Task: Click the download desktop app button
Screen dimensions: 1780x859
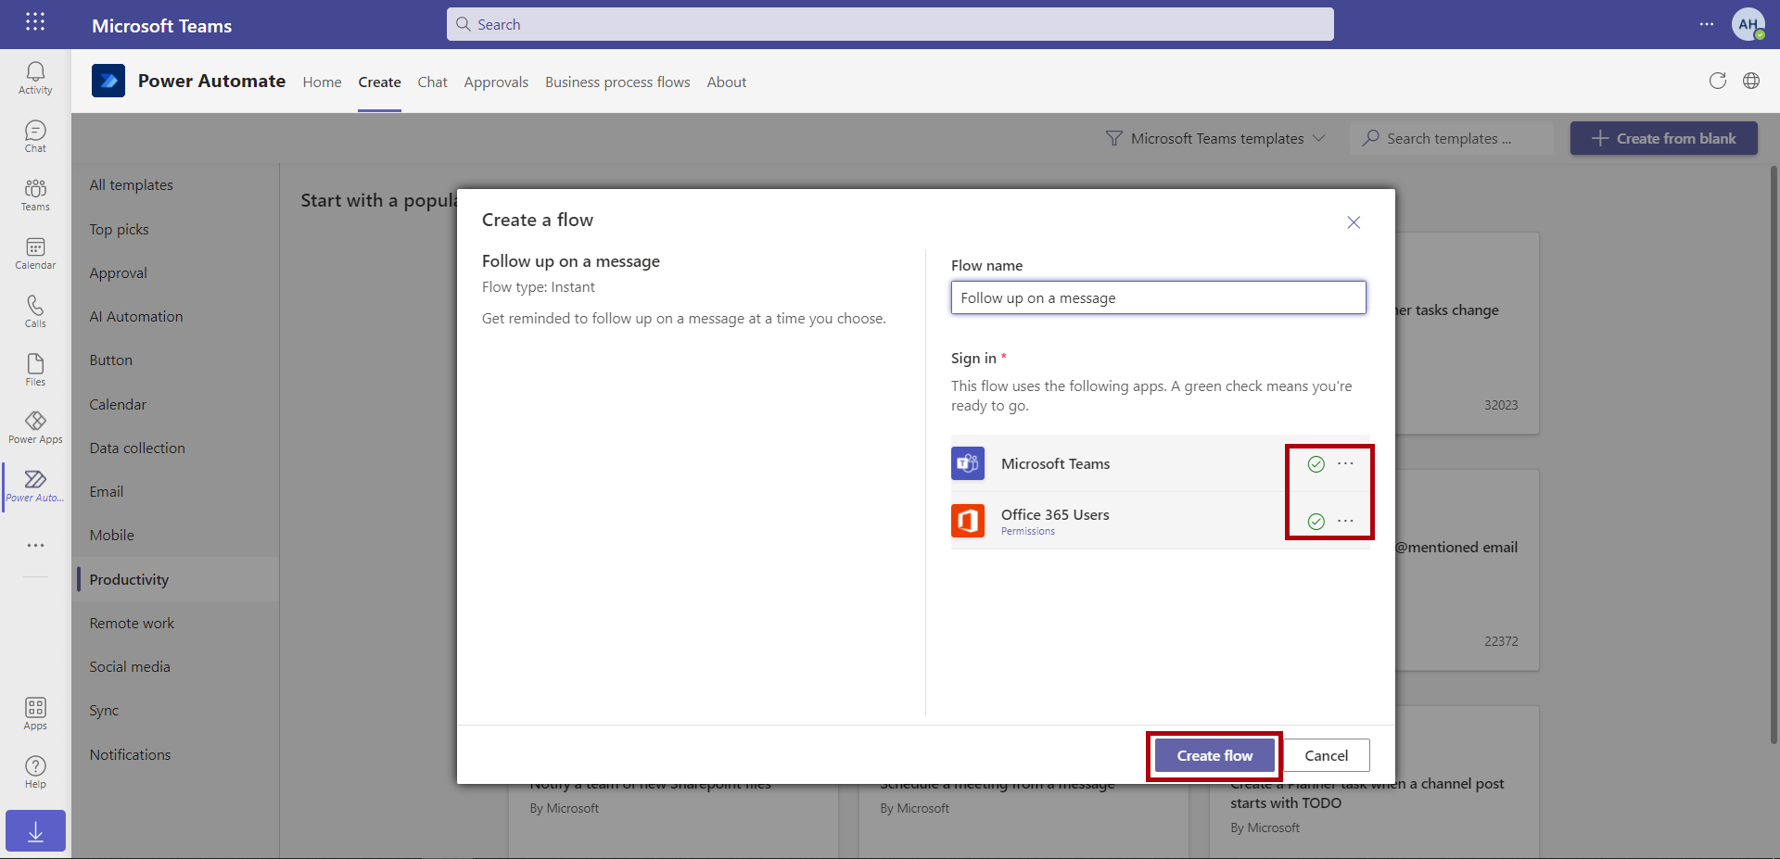Action: (x=35, y=831)
